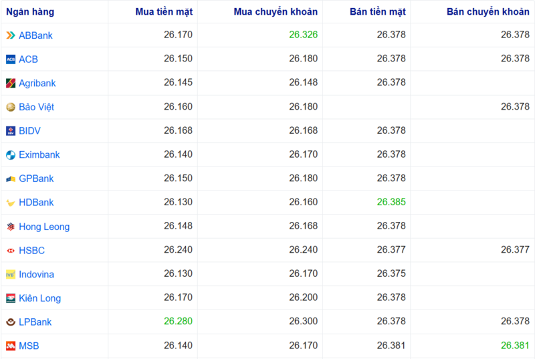Open the MSB bank link
This screenshot has width=535, height=359.
click(x=29, y=346)
